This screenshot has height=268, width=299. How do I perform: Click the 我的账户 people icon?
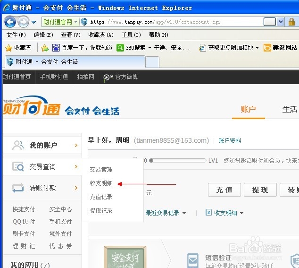(x=18, y=145)
